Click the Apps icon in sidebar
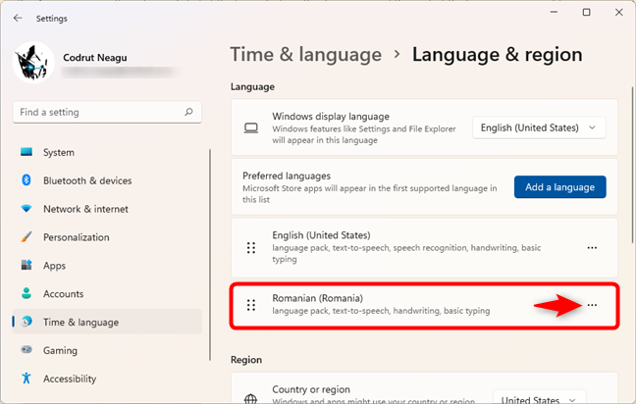Image resolution: width=636 pixels, height=404 pixels. tap(26, 265)
